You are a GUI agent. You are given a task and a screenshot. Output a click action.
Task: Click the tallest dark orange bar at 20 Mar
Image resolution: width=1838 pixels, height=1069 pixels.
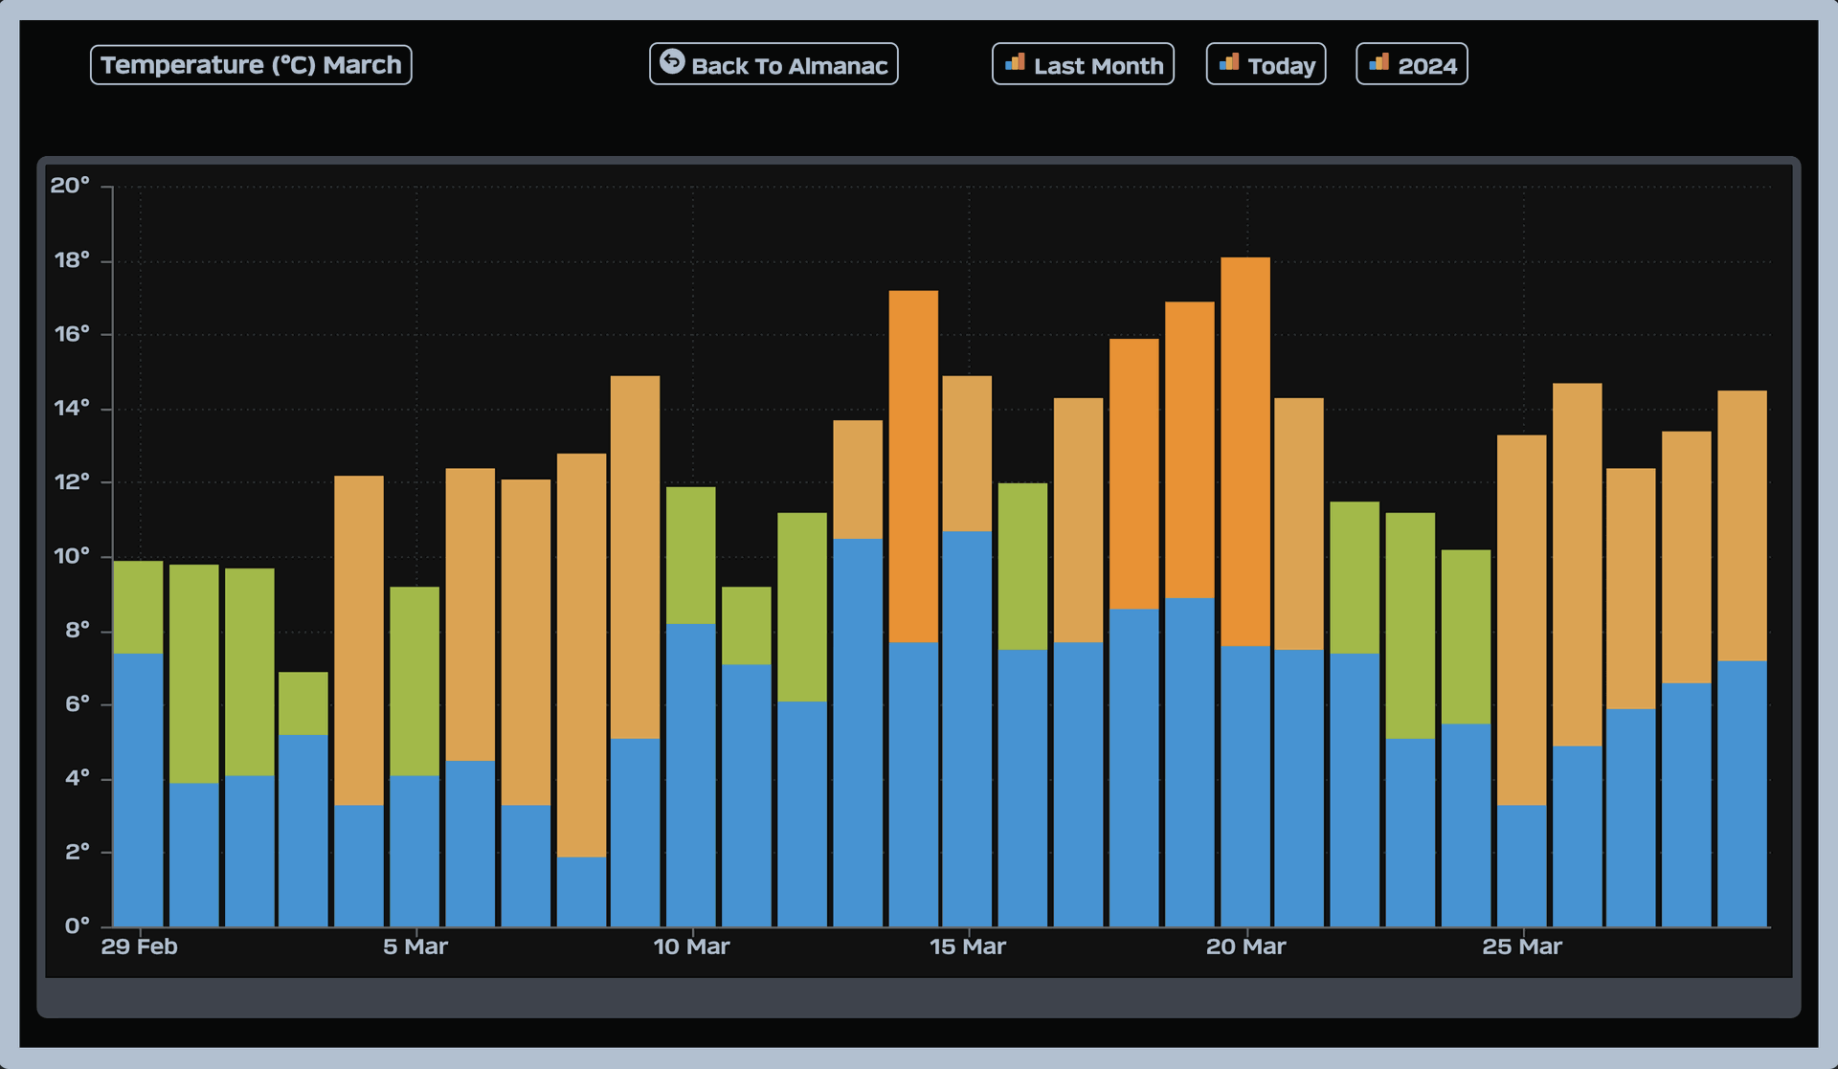point(1245,450)
